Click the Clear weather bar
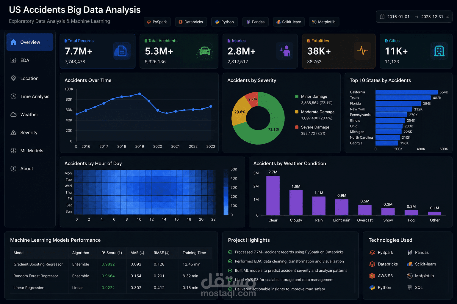 click(x=273, y=195)
